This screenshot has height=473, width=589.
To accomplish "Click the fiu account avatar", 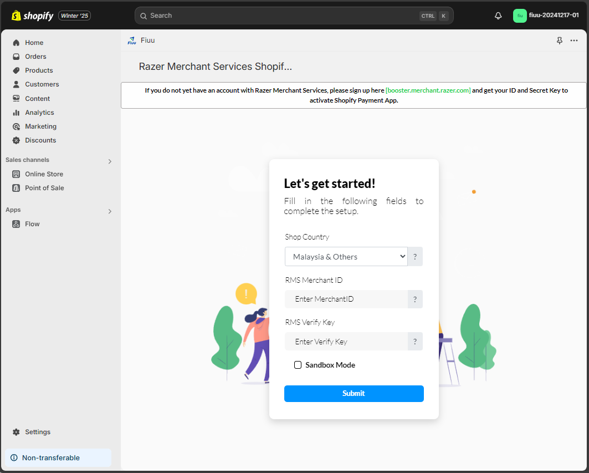I will click(520, 16).
